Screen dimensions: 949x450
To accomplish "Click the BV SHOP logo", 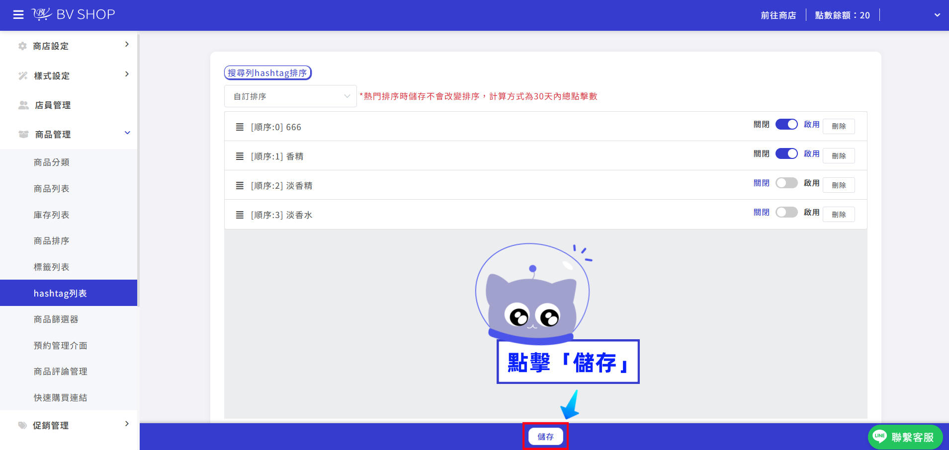I will pos(74,14).
